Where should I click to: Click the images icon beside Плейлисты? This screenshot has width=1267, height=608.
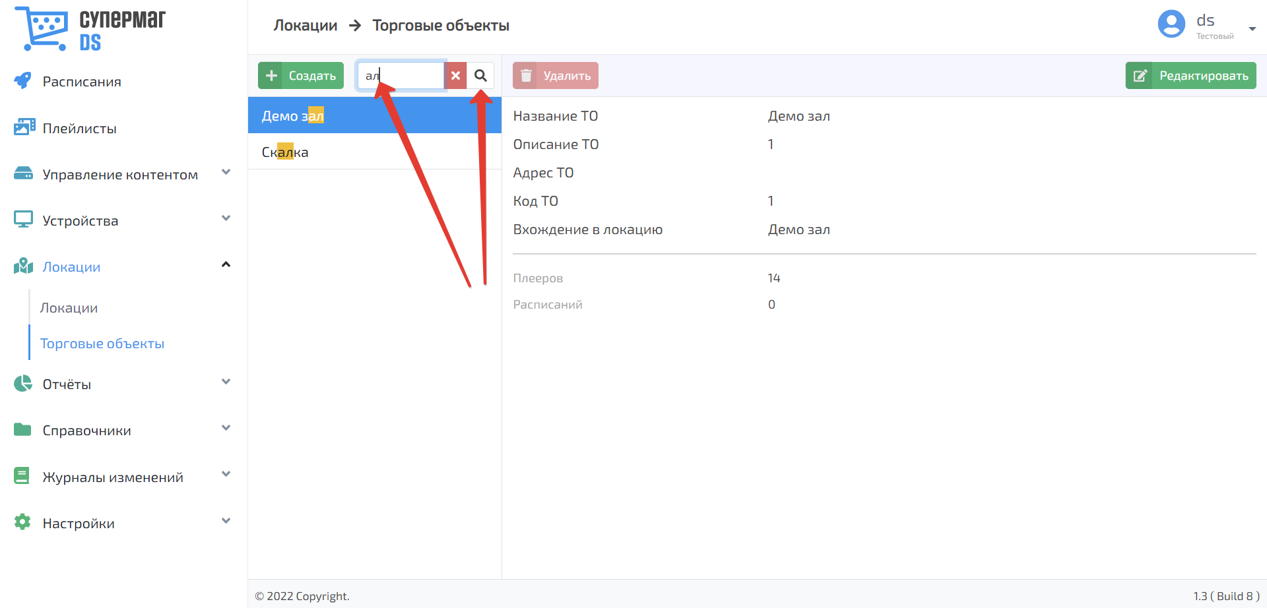tap(24, 127)
